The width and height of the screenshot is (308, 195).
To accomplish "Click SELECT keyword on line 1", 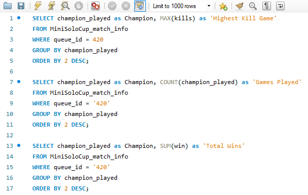I will tap(43, 18).
